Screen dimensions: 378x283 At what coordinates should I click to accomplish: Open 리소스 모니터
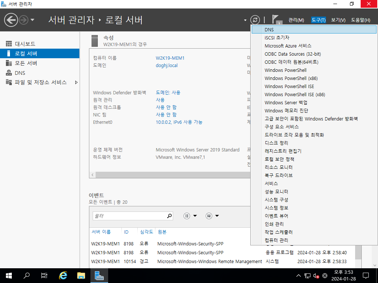tap(314, 167)
